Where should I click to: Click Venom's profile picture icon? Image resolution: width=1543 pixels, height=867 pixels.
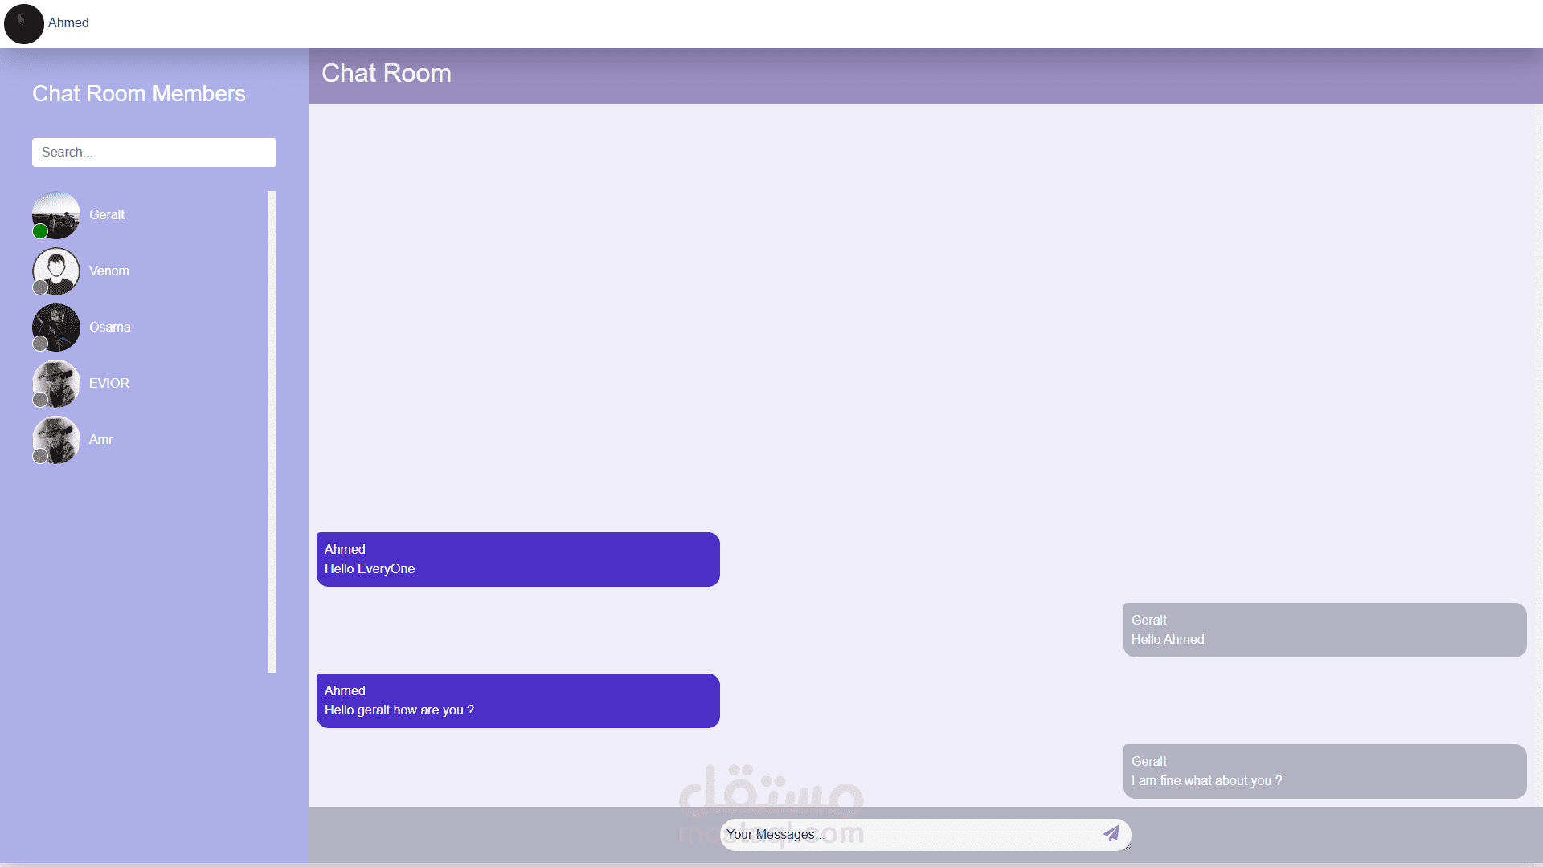pyautogui.click(x=56, y=271)
